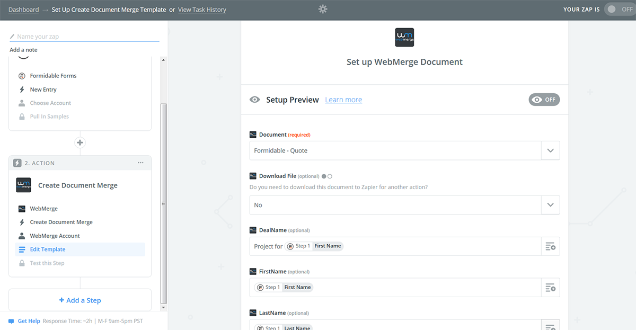Open WebMerge Account step

55,236
